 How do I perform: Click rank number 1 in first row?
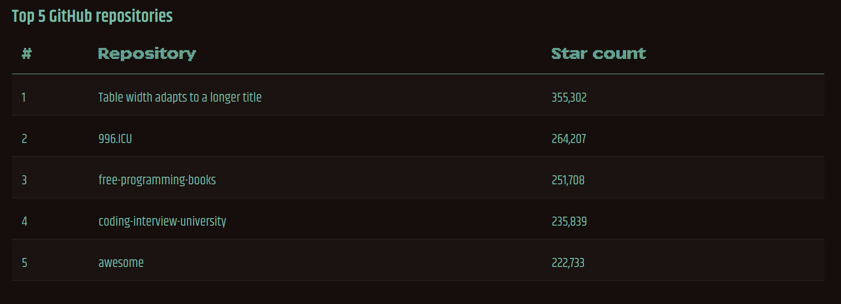[x=24, y=97]
